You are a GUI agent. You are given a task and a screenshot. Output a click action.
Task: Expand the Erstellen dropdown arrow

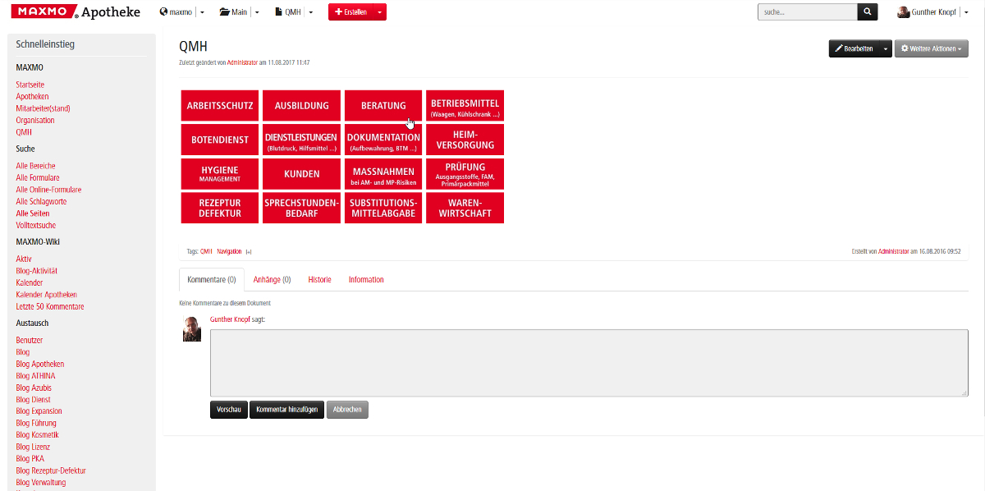tap(379, 12)
